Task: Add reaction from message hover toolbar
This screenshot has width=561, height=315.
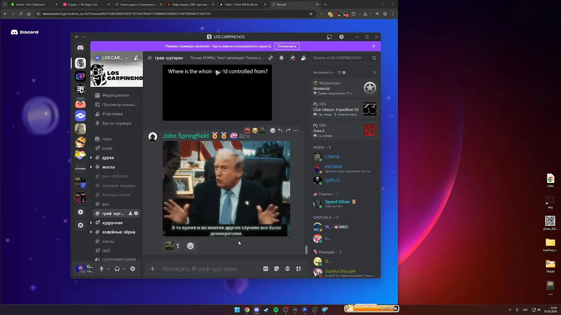Action: (273, 130)
